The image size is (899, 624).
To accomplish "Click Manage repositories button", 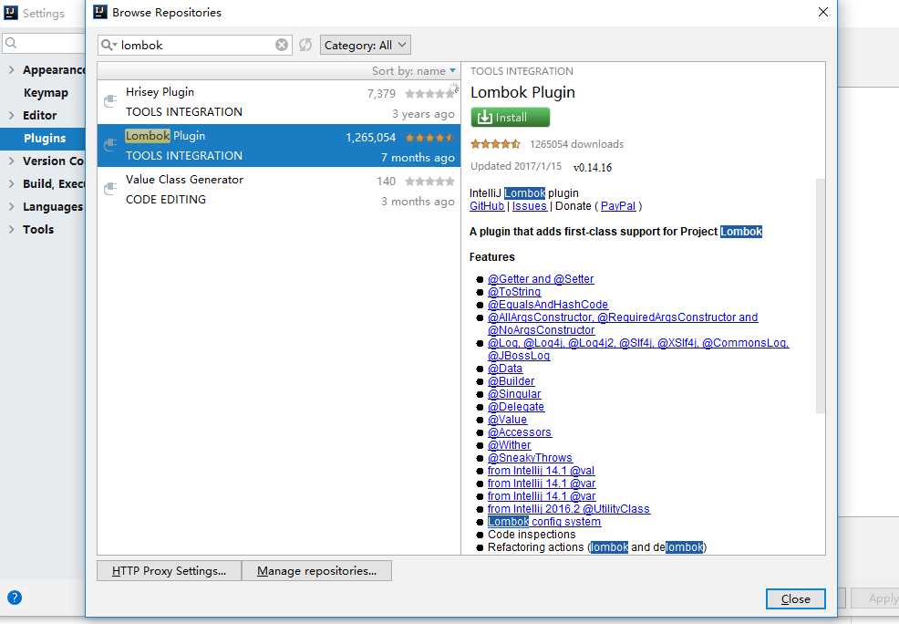I will (316, 571).
